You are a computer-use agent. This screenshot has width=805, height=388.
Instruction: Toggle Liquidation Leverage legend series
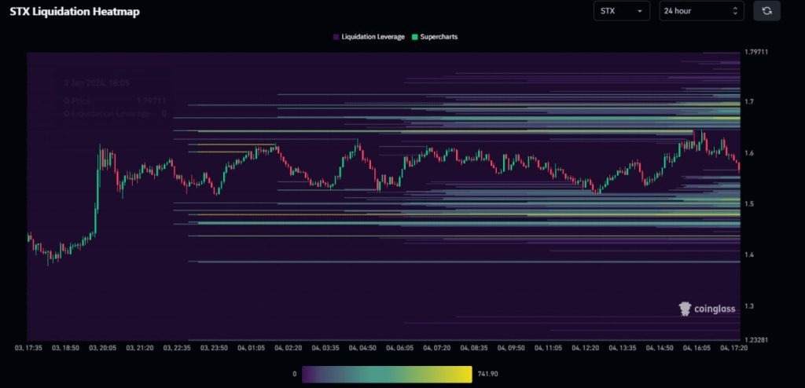pos(369,37)
